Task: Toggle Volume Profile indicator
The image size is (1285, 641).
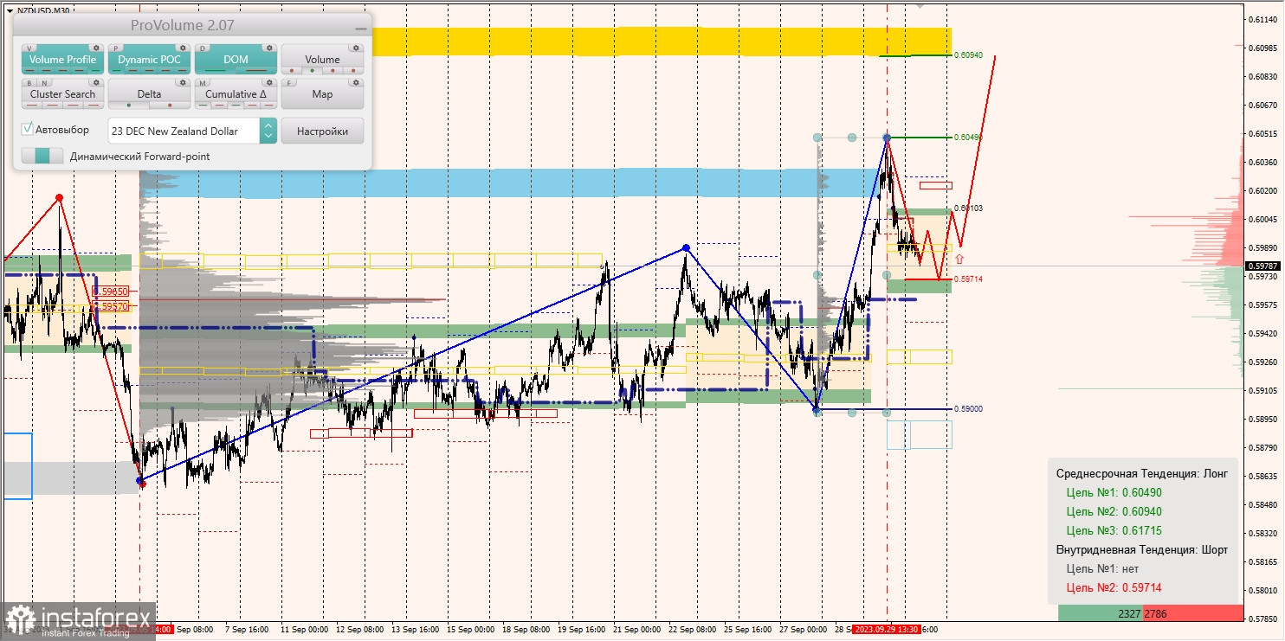Action: [62, 60]
